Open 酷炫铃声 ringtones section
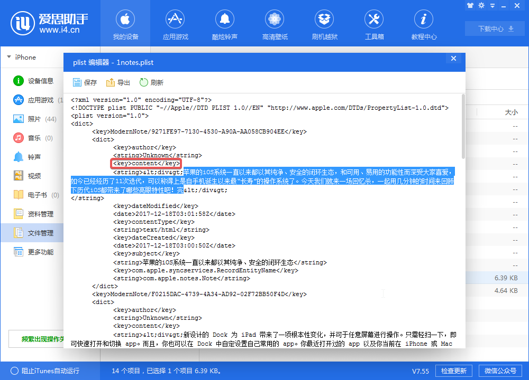The height and width of the screenshot is (380, 529). coord(224,24)
